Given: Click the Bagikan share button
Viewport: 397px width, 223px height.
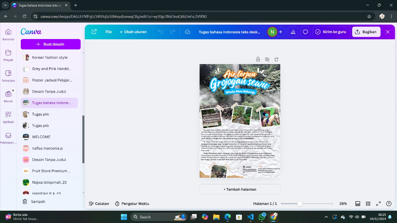Looking at the screenshot, I should coord(366,32).
